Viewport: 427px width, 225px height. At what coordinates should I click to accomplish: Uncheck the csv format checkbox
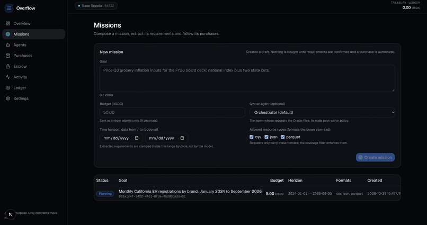251,137
